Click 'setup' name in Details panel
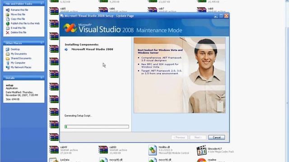289x162 pixels. tap(9, 85)
